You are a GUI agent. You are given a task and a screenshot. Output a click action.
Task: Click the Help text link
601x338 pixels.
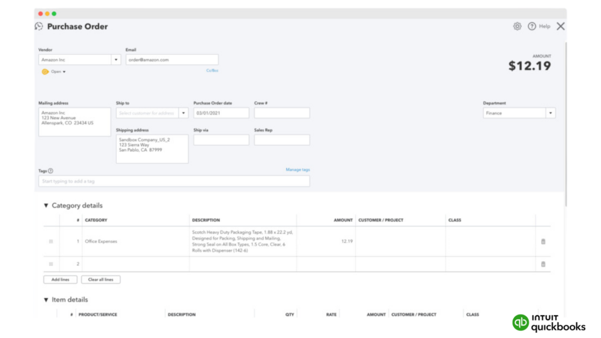click(545, 26)
